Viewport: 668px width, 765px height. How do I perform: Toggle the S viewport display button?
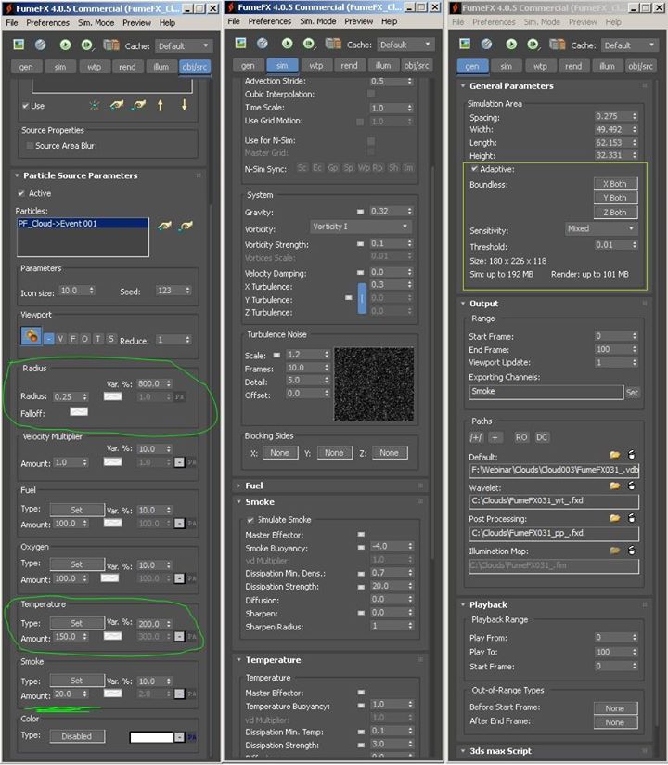(110, 339)
